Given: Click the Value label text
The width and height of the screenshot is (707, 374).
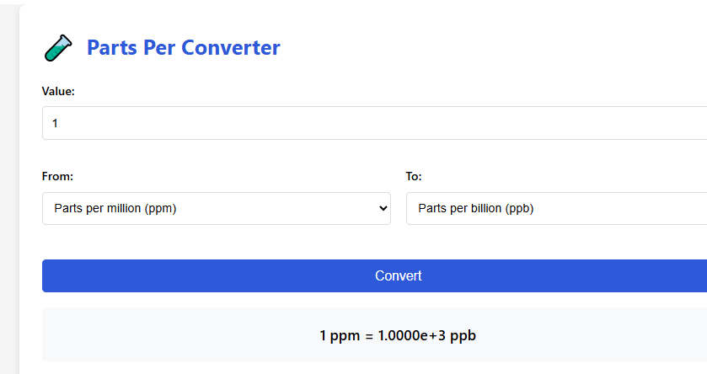Looking at the screenshot, I should pos(58,91).
